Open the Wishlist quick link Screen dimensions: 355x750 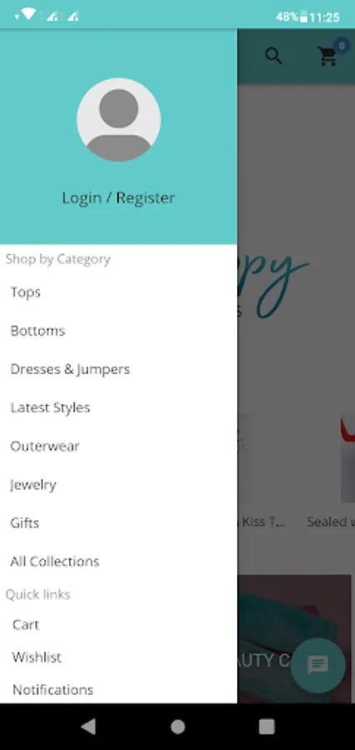pyautogui.click(x=118, y=657)
